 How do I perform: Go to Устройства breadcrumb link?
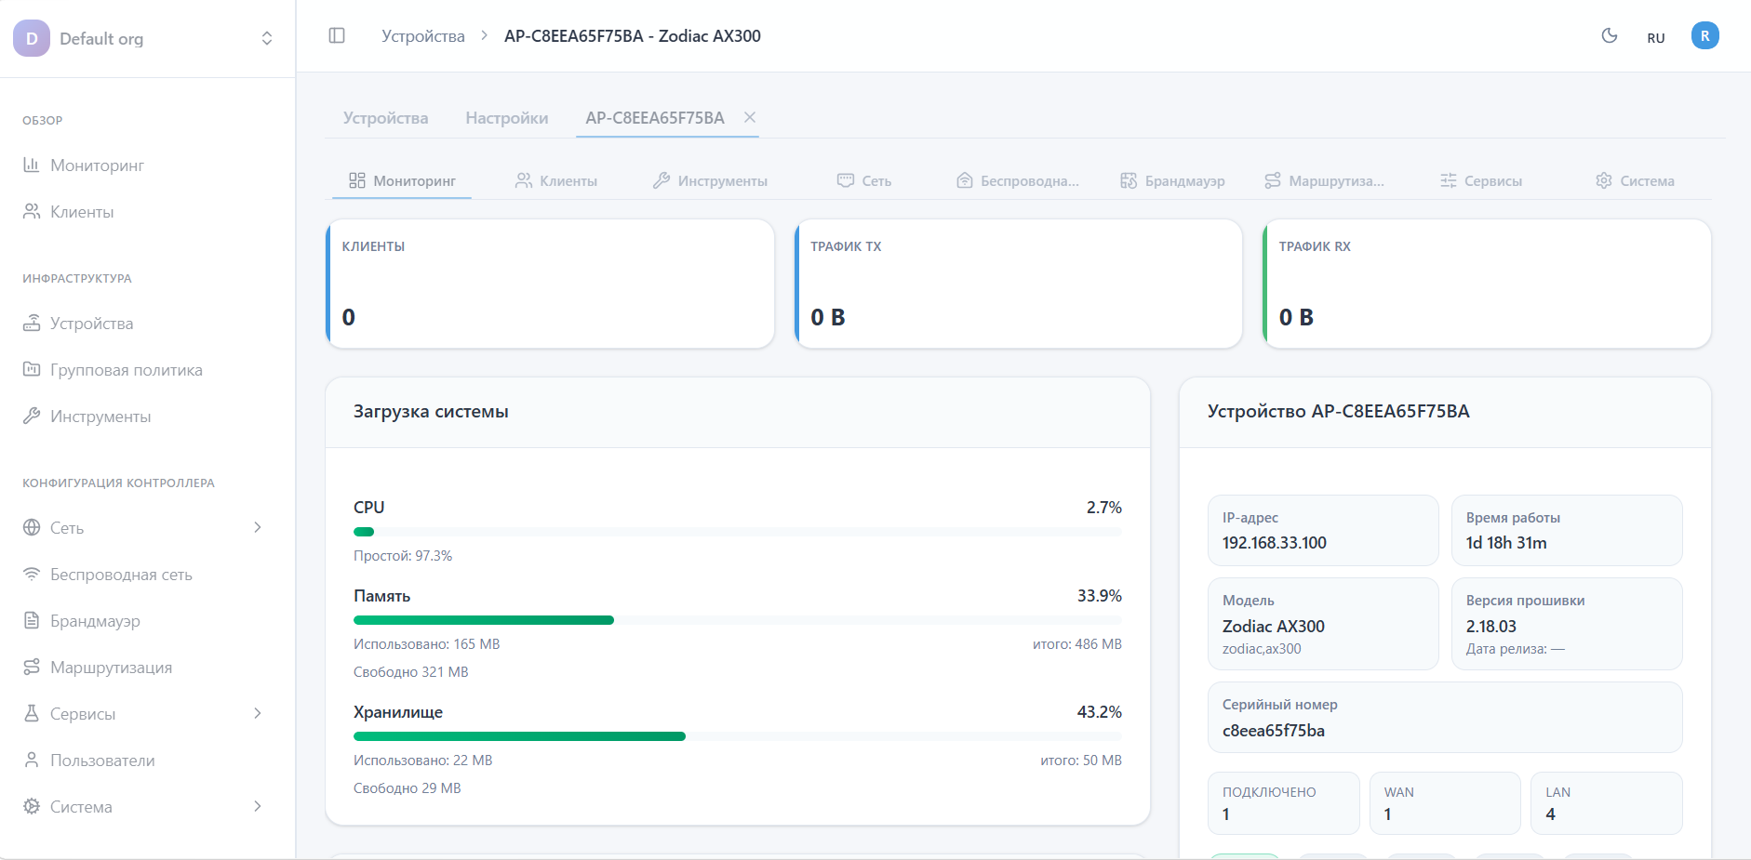click(x=422, y=36)
